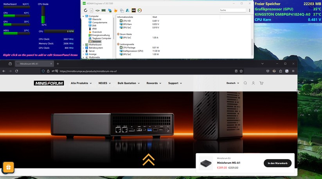Open the Firefox hamburger application menu

(293, 71)
